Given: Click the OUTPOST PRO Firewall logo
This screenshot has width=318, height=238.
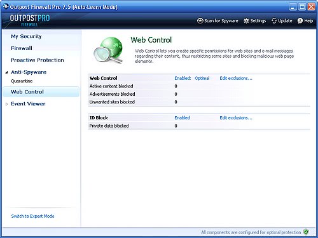Looking at the screenshot, I should 30,20.
